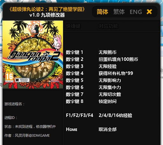Select the 获得所有礼物*99 function
This screenshot has height=145, width=163.
coord(116,73)
